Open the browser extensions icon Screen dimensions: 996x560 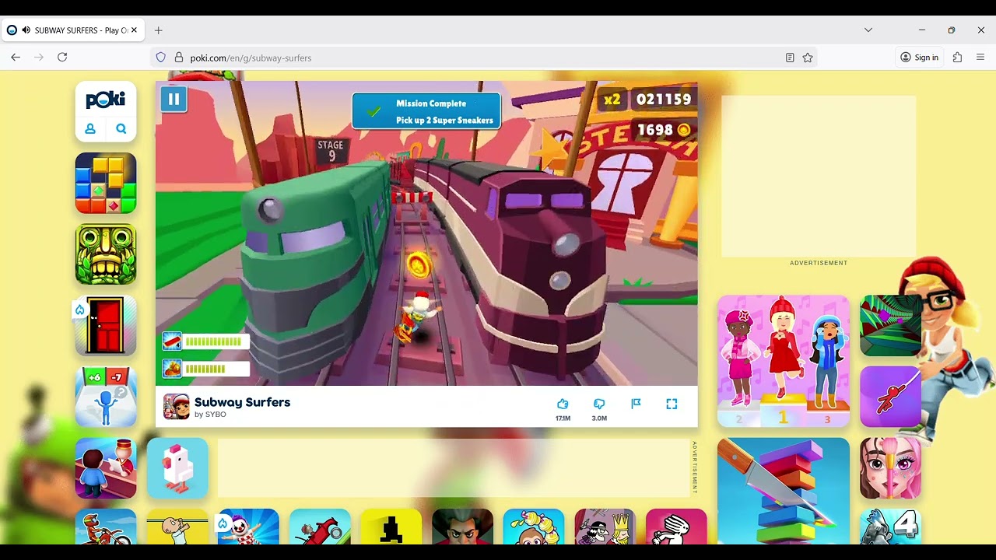point(957,57)
